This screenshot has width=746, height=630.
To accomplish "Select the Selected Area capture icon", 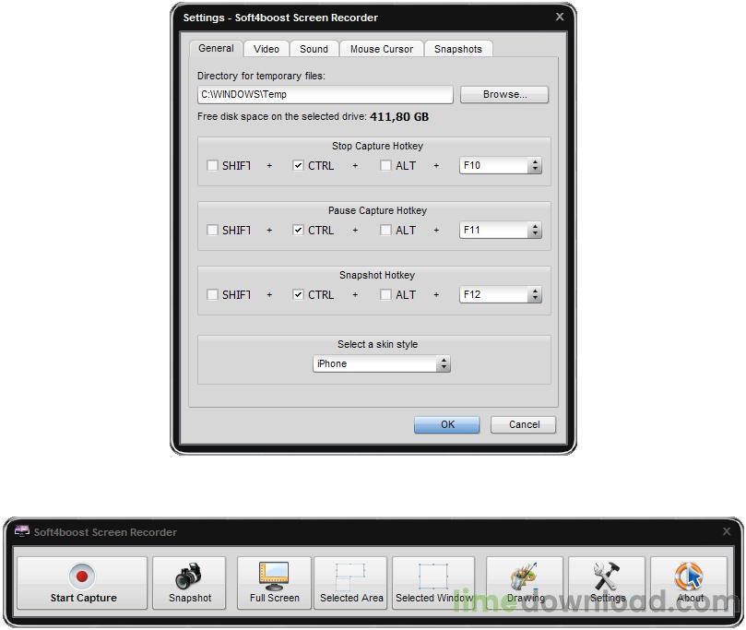I will click(x=350, y=574).
